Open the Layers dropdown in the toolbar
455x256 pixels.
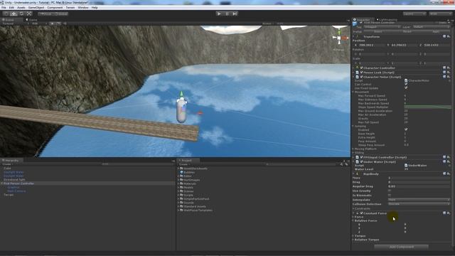[414, 14]
